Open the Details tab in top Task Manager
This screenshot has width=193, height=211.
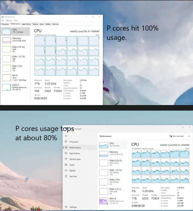click(x=48, y=24)
